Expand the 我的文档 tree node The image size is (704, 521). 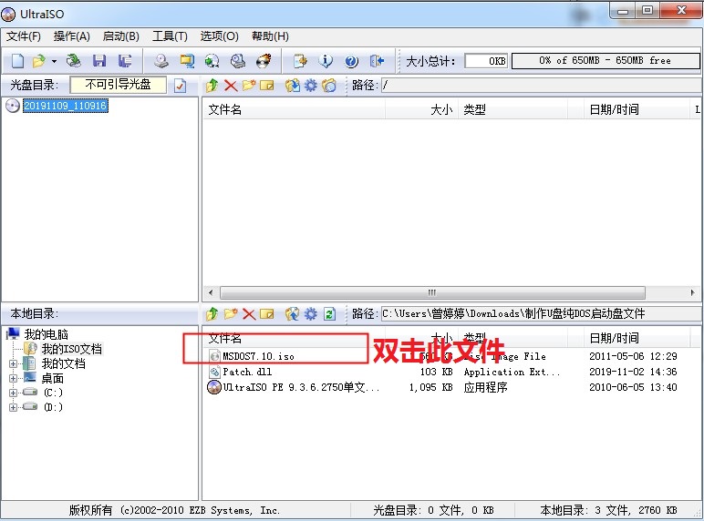pyautogui.click(x=13, y=363)
